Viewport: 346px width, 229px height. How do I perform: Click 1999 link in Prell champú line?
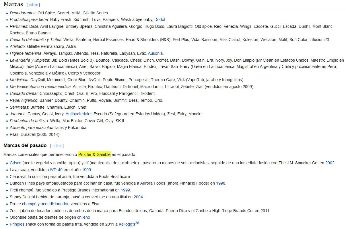(125, 190)
